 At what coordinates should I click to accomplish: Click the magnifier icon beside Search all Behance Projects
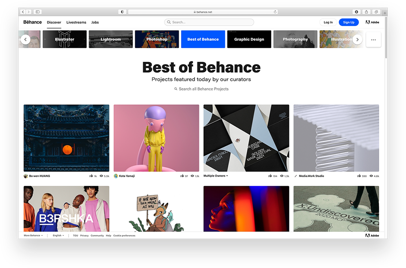(x=176, y=89)
